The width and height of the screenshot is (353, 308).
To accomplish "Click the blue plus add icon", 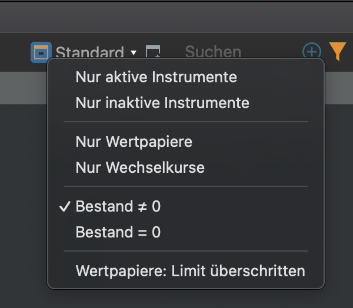I will pos(312,51).
